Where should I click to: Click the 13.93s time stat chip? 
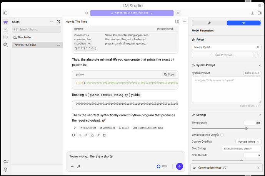(124, 128)
